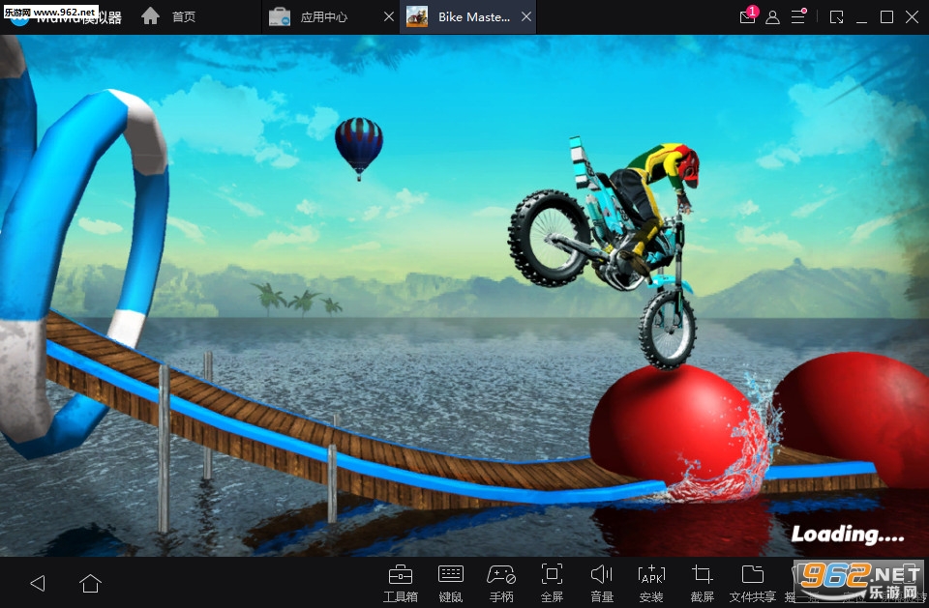Close the 应用中心 tab
Screen dimensions: 929x608
389,17
